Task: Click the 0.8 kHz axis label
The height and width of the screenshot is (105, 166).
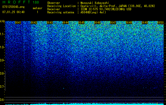Action: (2, 73)
